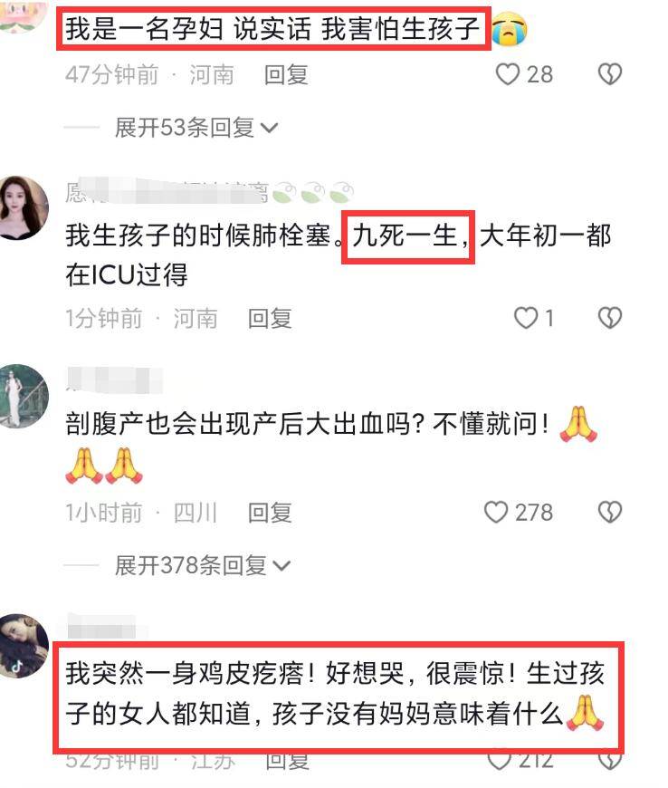This screenshot has width=668, height=788.
Task: Reply to the 1-minute-ago Henan comment
Action: (271, 319)
